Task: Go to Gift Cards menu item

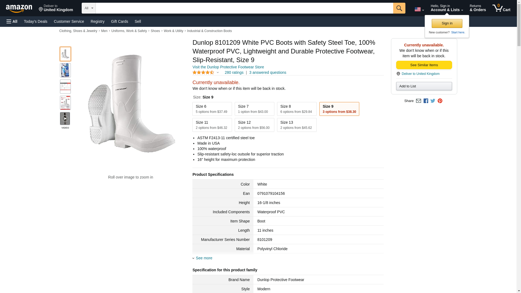Action: (x=119, y=21)
